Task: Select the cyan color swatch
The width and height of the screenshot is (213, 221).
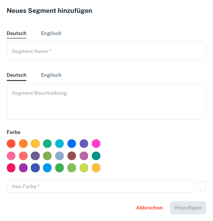Action: [59, 144]
